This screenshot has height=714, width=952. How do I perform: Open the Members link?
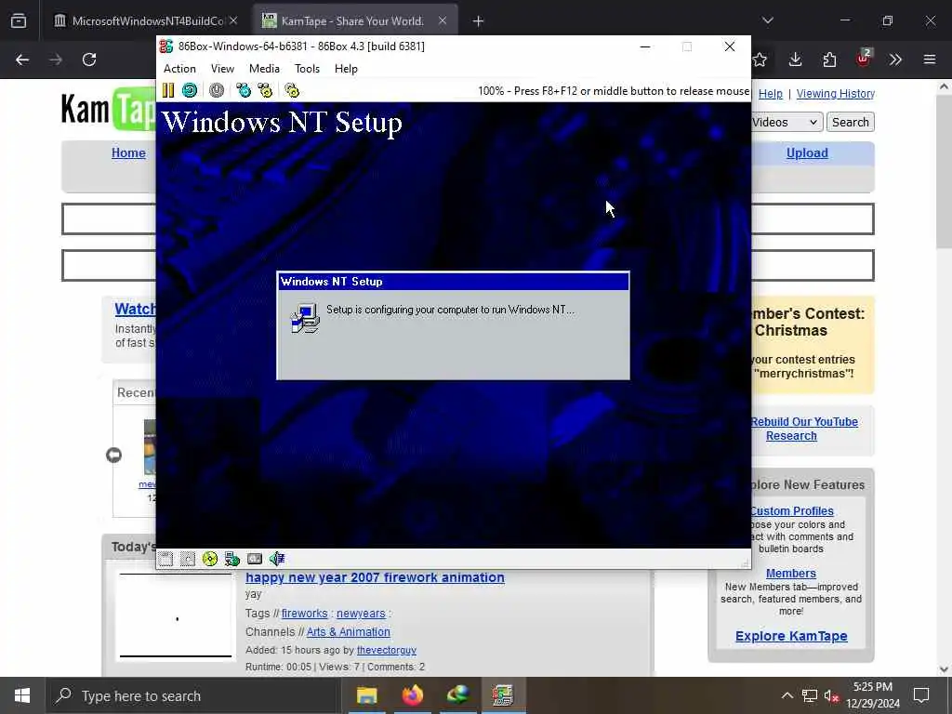pos(790,573)
